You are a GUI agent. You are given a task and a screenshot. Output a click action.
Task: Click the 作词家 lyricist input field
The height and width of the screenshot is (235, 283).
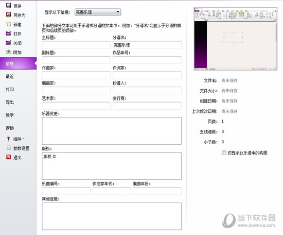click(x=147, y=75)
